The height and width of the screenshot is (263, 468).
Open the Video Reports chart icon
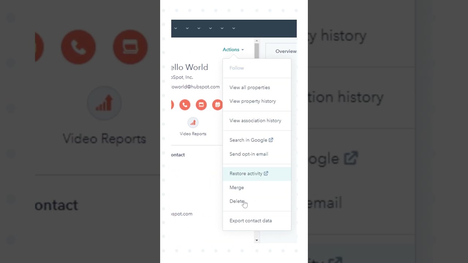[x=193, y=122]
